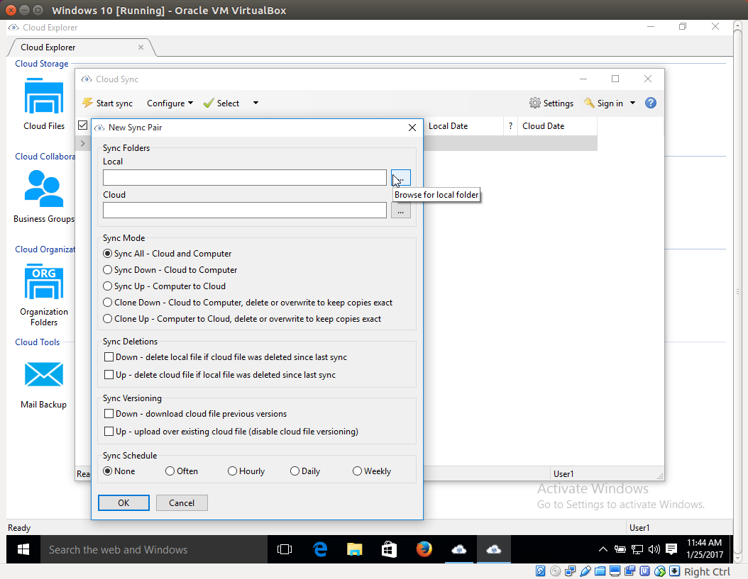Open dropdown arrow beside Sign in
The width and height of the screenshot is (748, 579).
[633, 103]
